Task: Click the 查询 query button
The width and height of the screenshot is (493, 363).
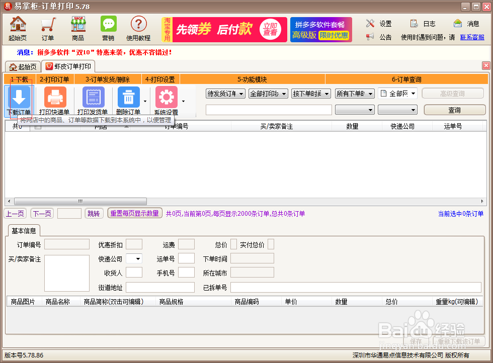Action: [x=454, y=110]
